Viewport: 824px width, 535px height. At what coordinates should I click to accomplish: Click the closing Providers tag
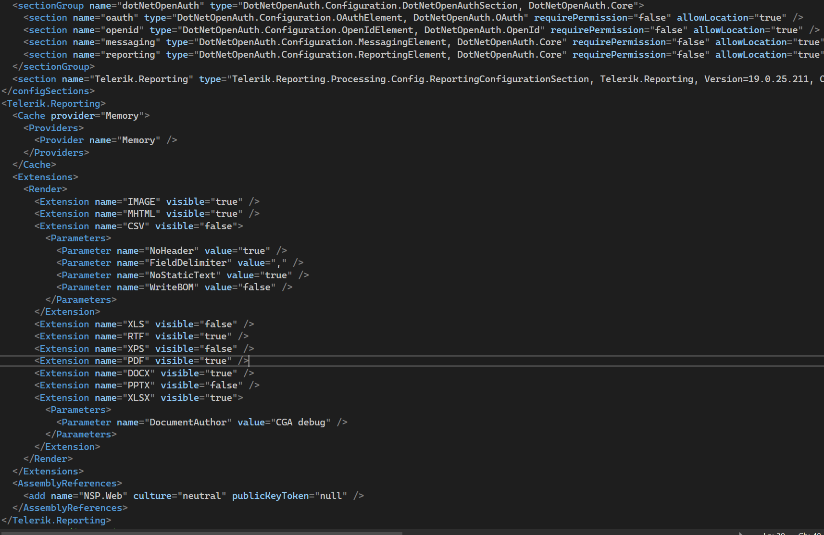click(56, 152)
